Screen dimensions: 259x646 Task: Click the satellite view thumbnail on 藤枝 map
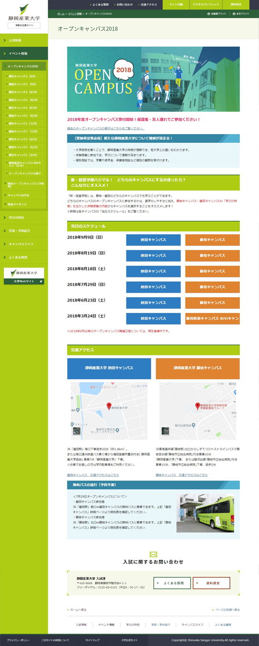pos(165,431)
